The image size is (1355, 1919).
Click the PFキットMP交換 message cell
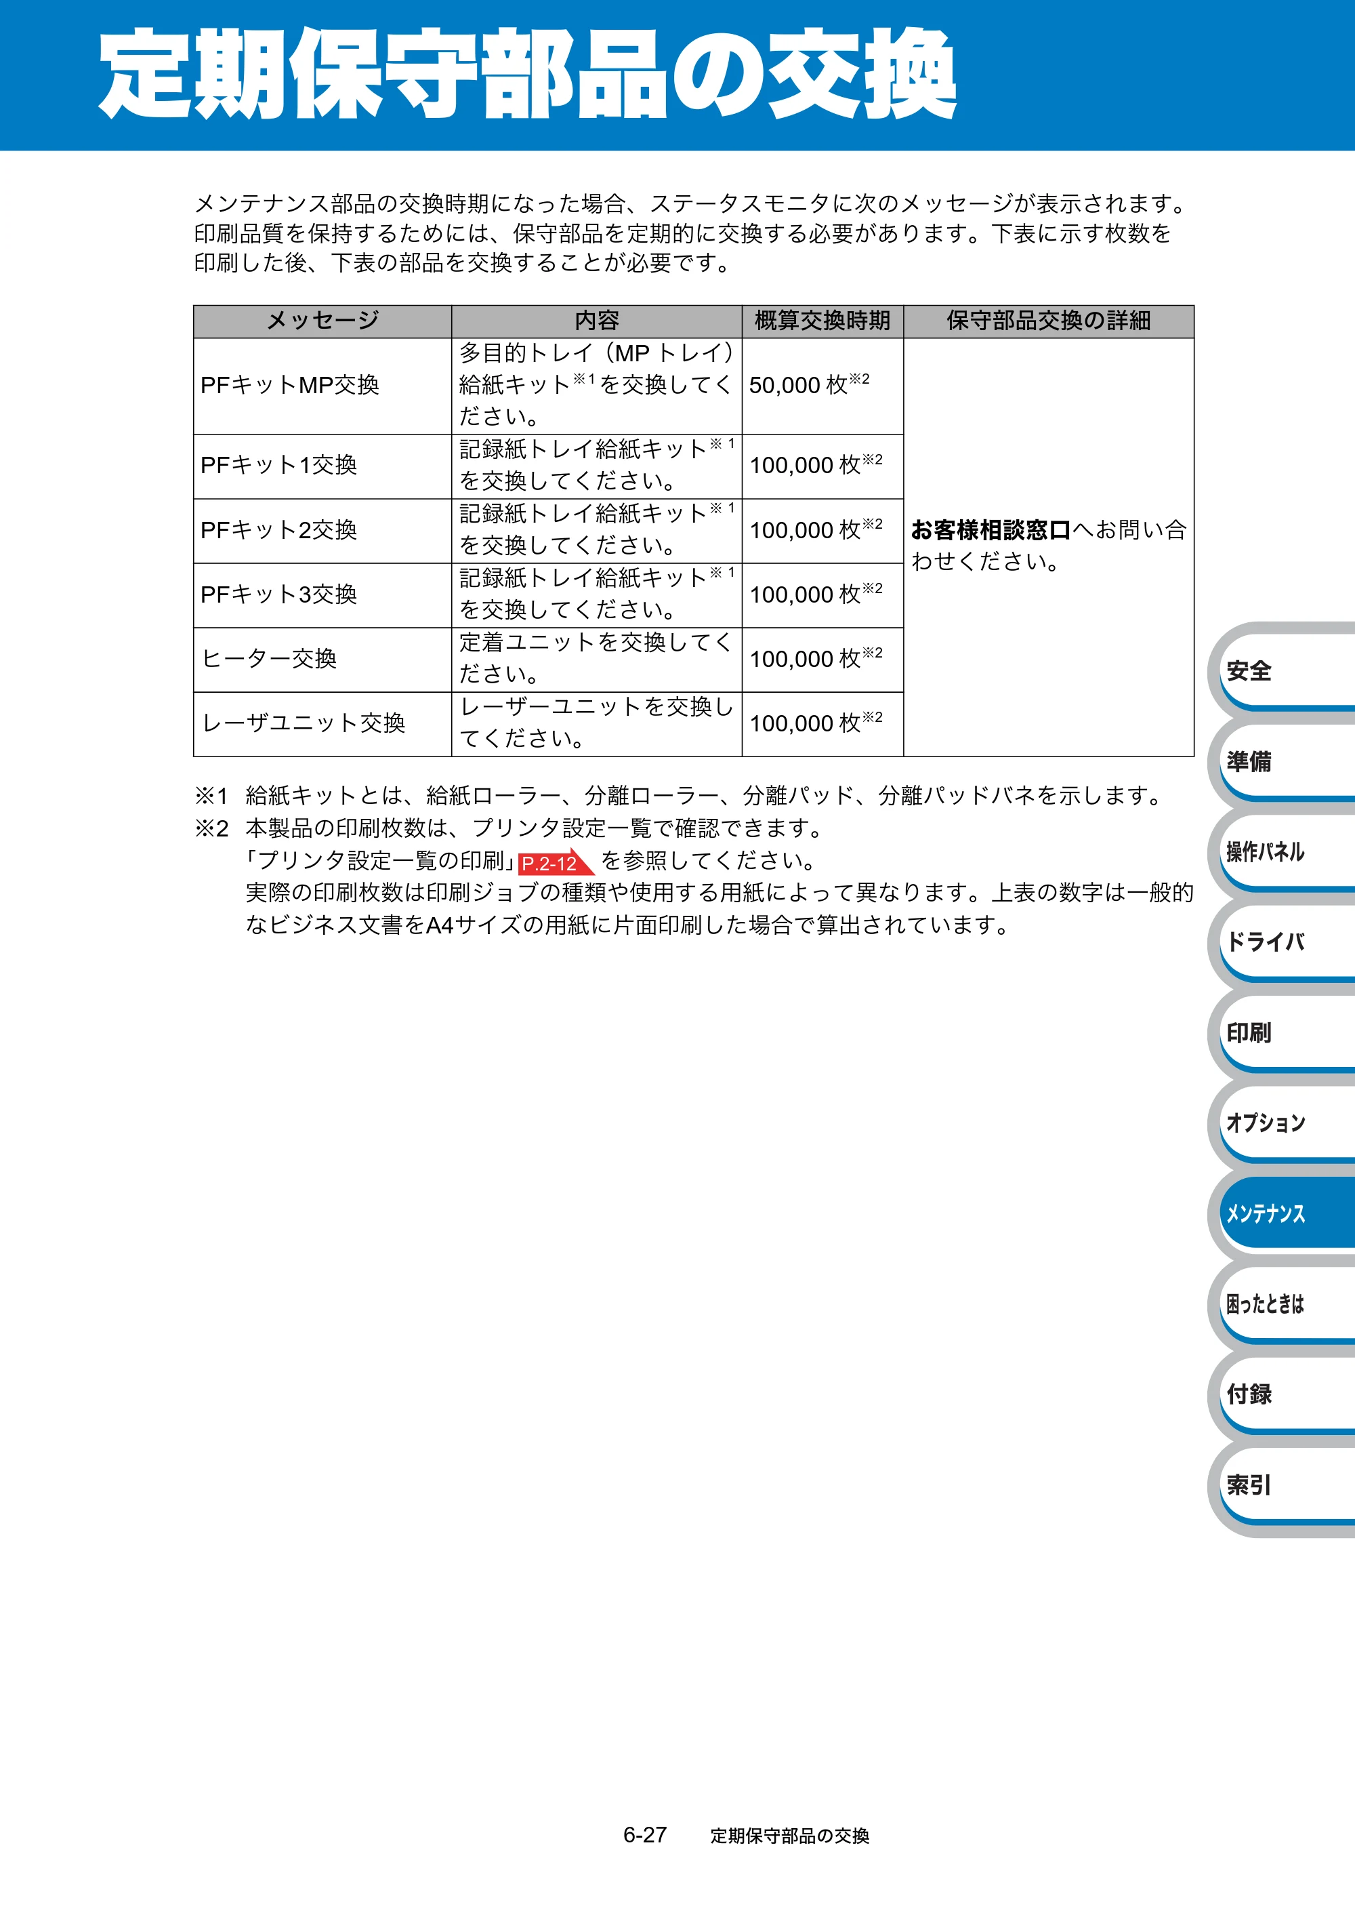(322, 385)
